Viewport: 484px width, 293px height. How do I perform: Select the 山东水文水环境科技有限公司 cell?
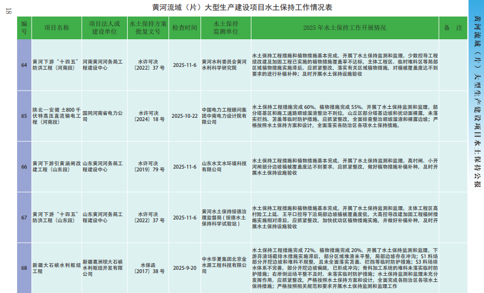225,166
